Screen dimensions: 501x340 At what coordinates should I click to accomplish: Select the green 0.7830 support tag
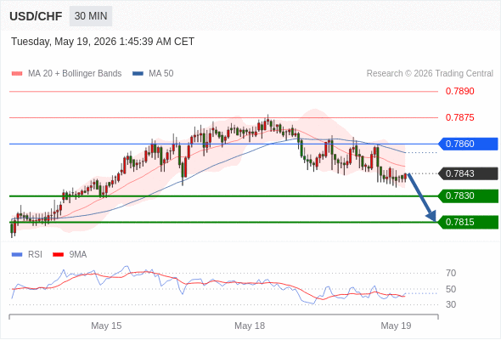[468, 195]
